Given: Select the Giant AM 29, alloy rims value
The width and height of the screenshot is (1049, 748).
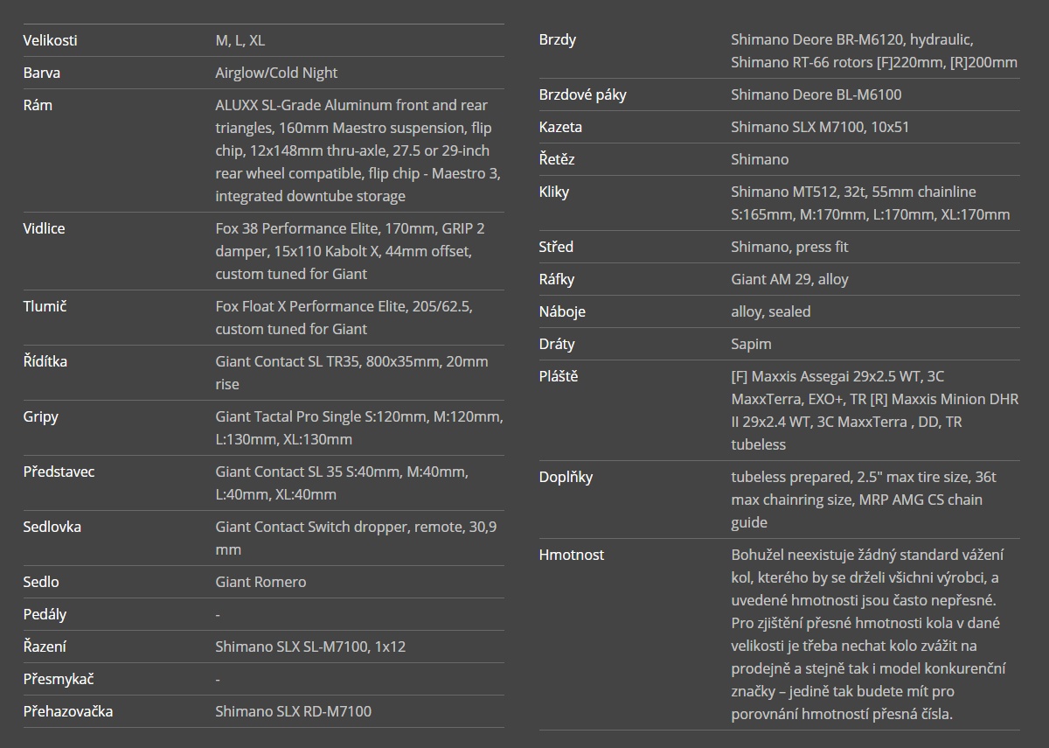Looking at the screenshot, I should pos(789,279).
